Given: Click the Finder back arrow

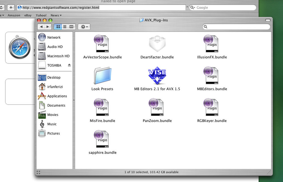Looking at the screenshot, I should 41,27.
